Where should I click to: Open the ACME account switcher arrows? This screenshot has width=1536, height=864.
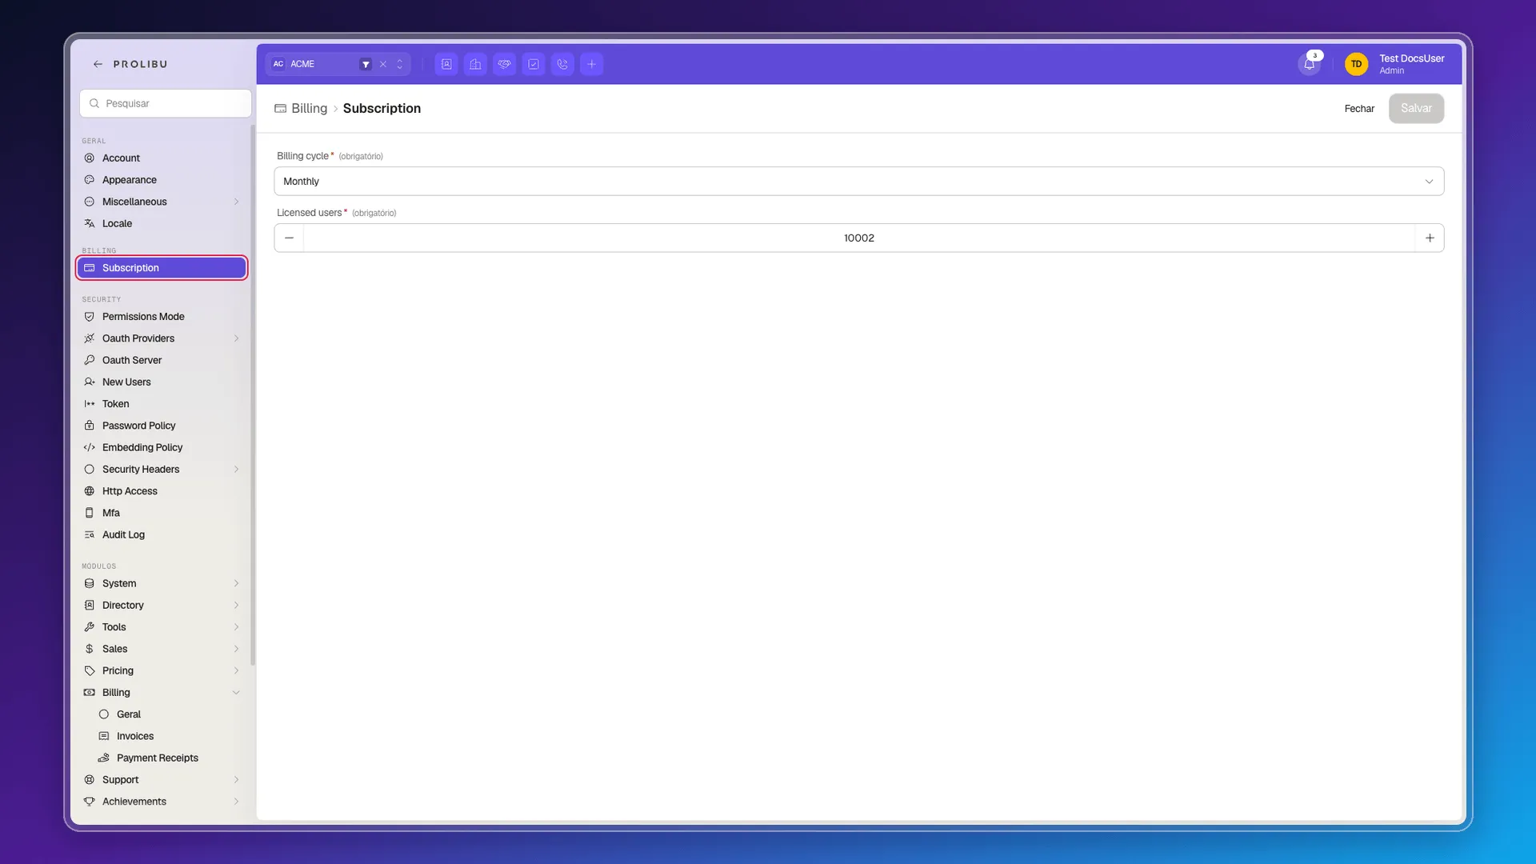(400, 64)
